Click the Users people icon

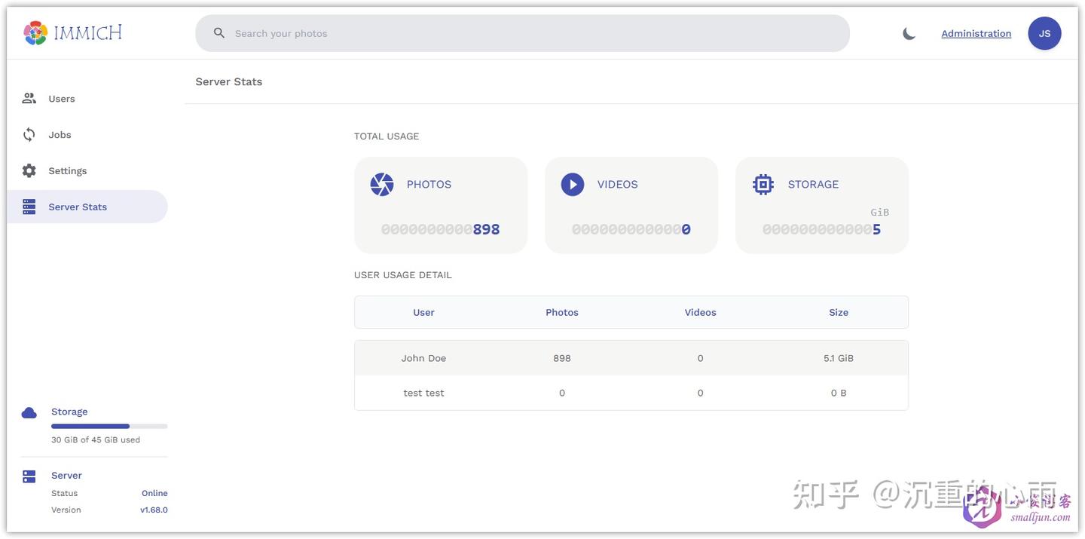pos(29,98)
